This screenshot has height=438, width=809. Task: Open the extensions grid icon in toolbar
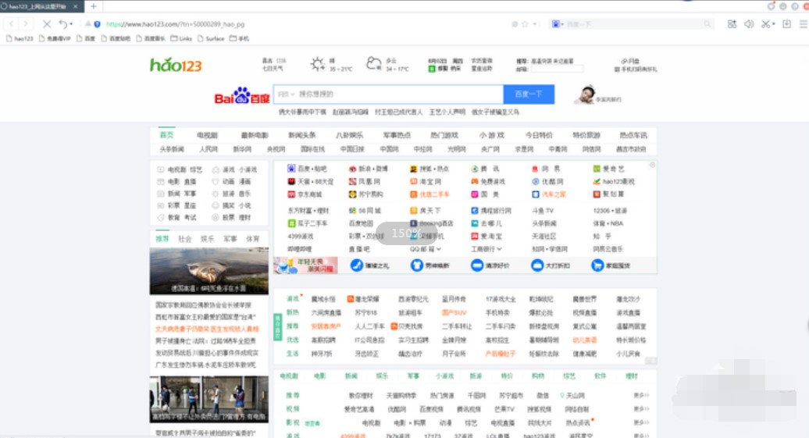pos(732,24)
